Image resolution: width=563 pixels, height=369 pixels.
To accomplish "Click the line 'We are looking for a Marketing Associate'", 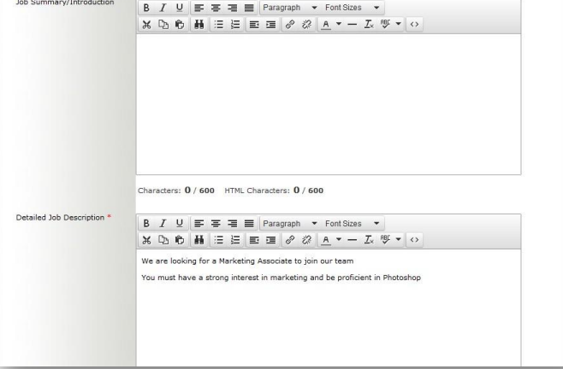I will pyautogui.click(x=247, y=261).
